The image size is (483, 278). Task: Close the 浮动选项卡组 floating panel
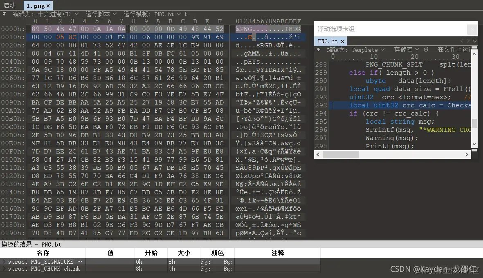point(472,29)
